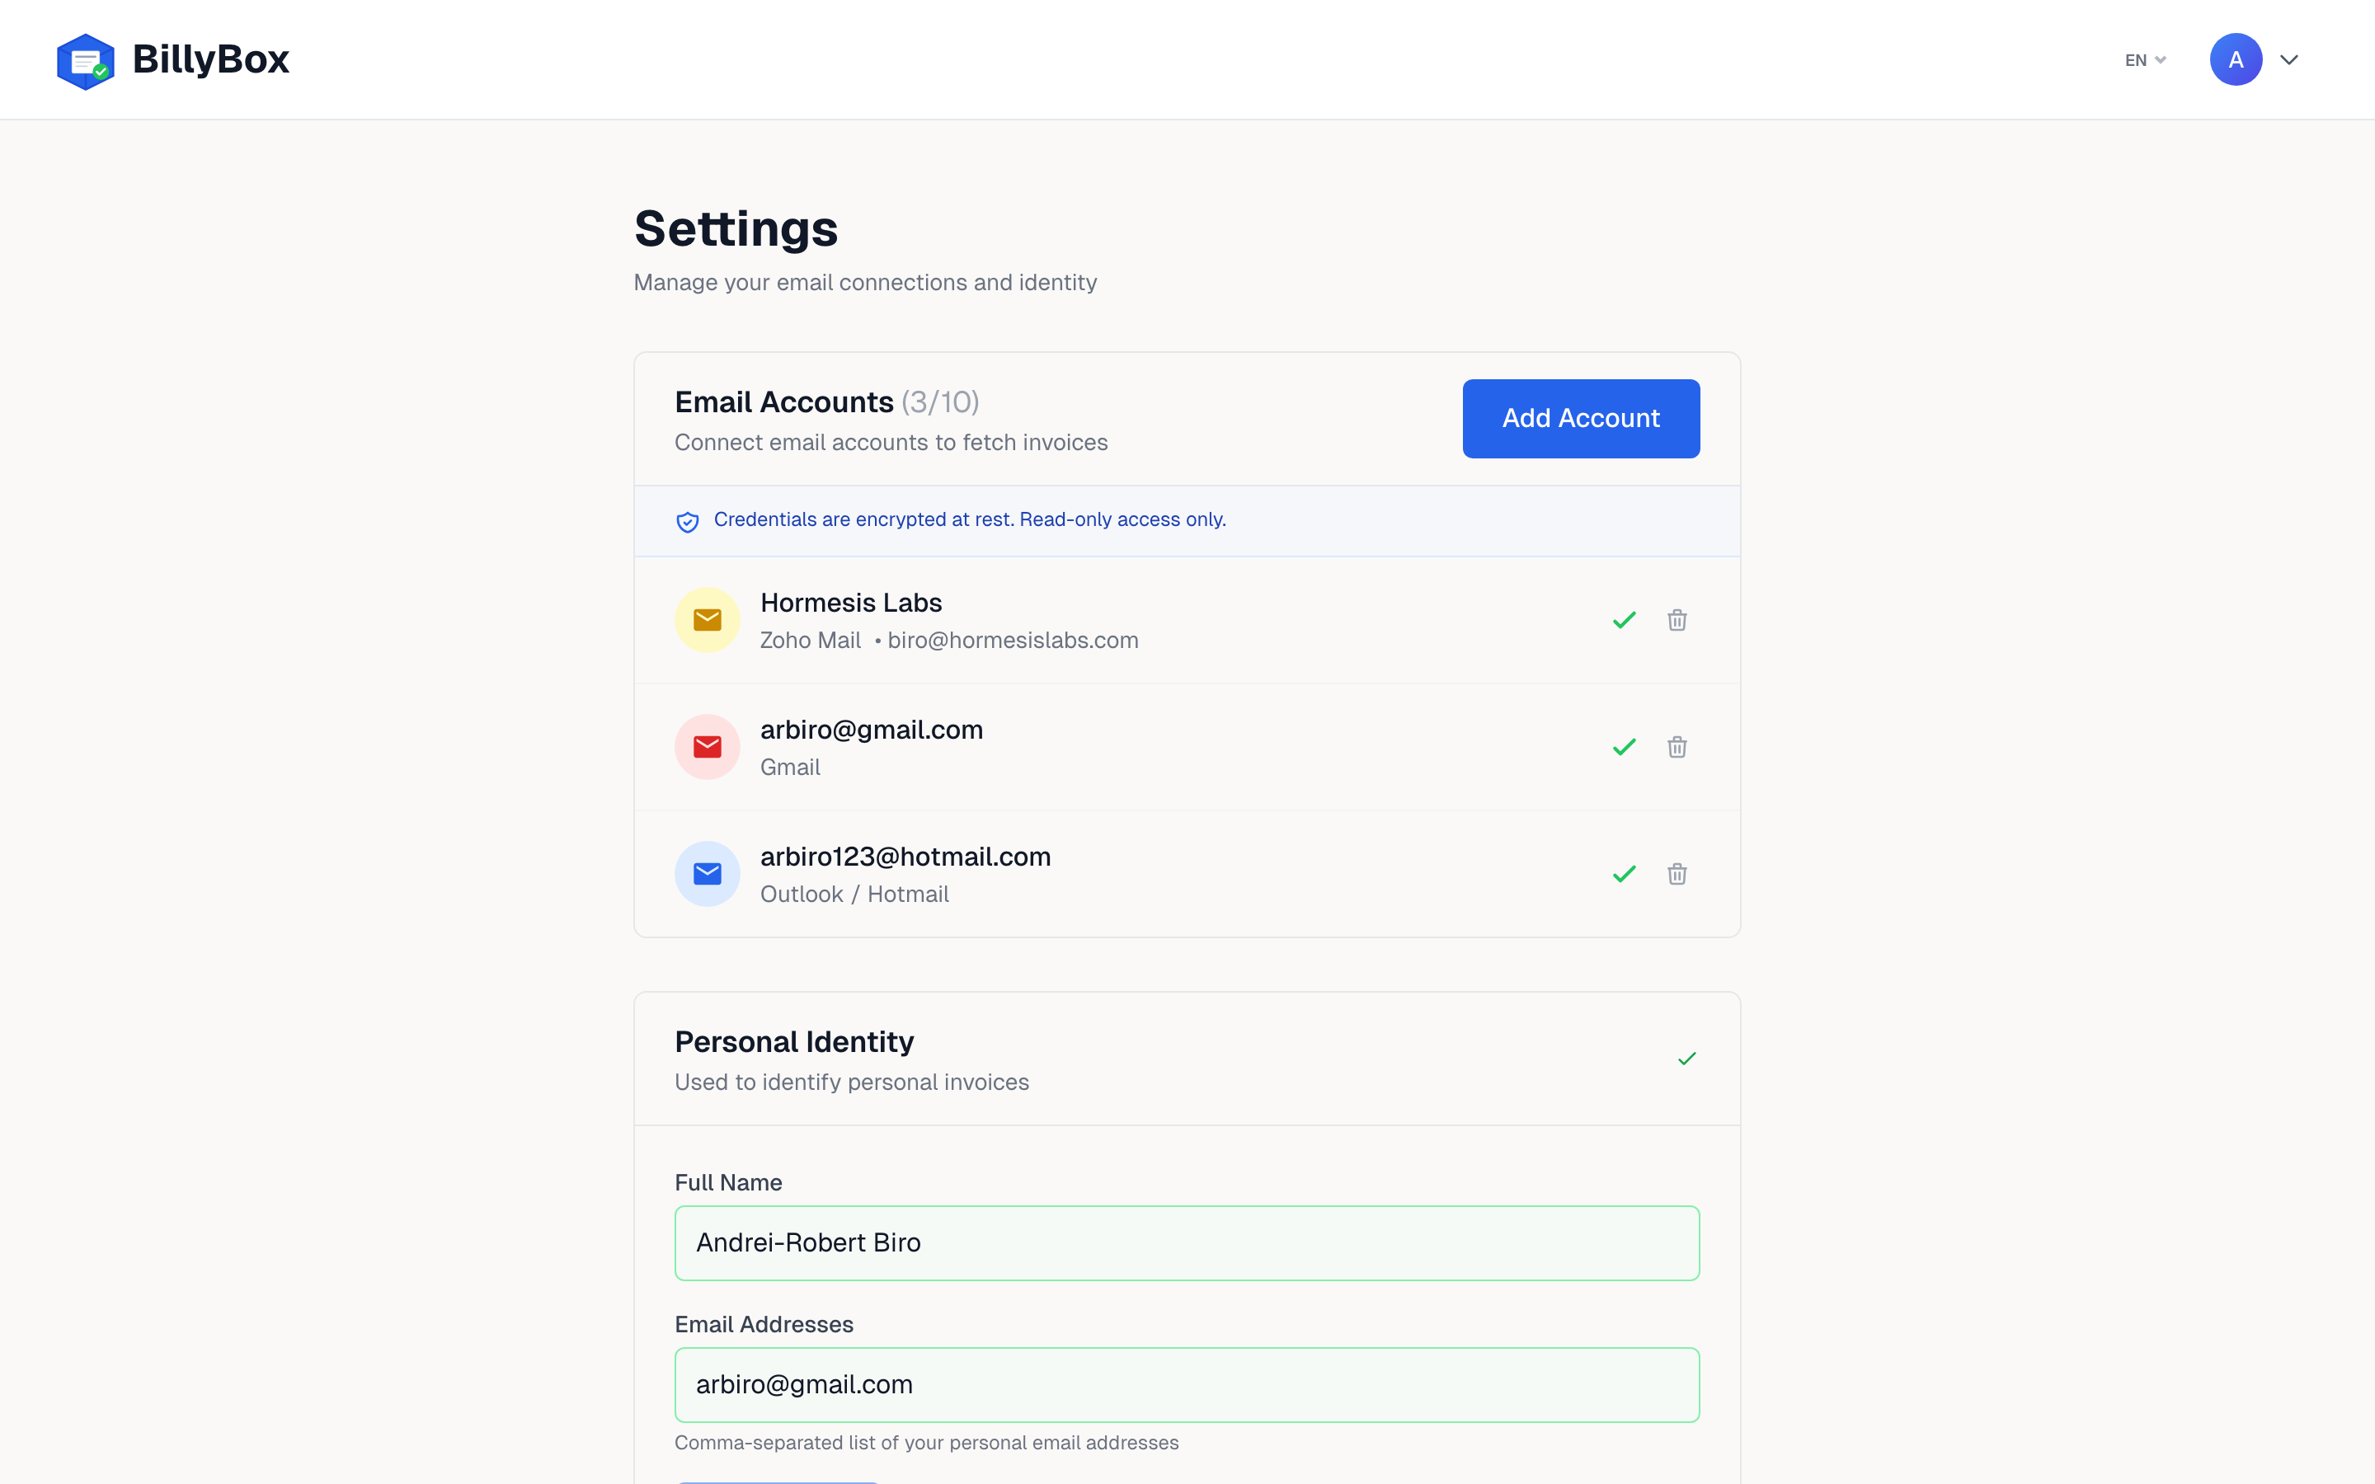Image resolution: width=2375 pixels, height=1484 pixels.
Task: Remove arbiro123@hotmail.com with its trash icon
Action: (1677, 872)
